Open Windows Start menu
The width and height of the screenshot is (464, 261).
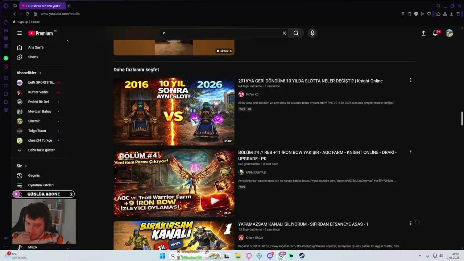tap(162, 256)
